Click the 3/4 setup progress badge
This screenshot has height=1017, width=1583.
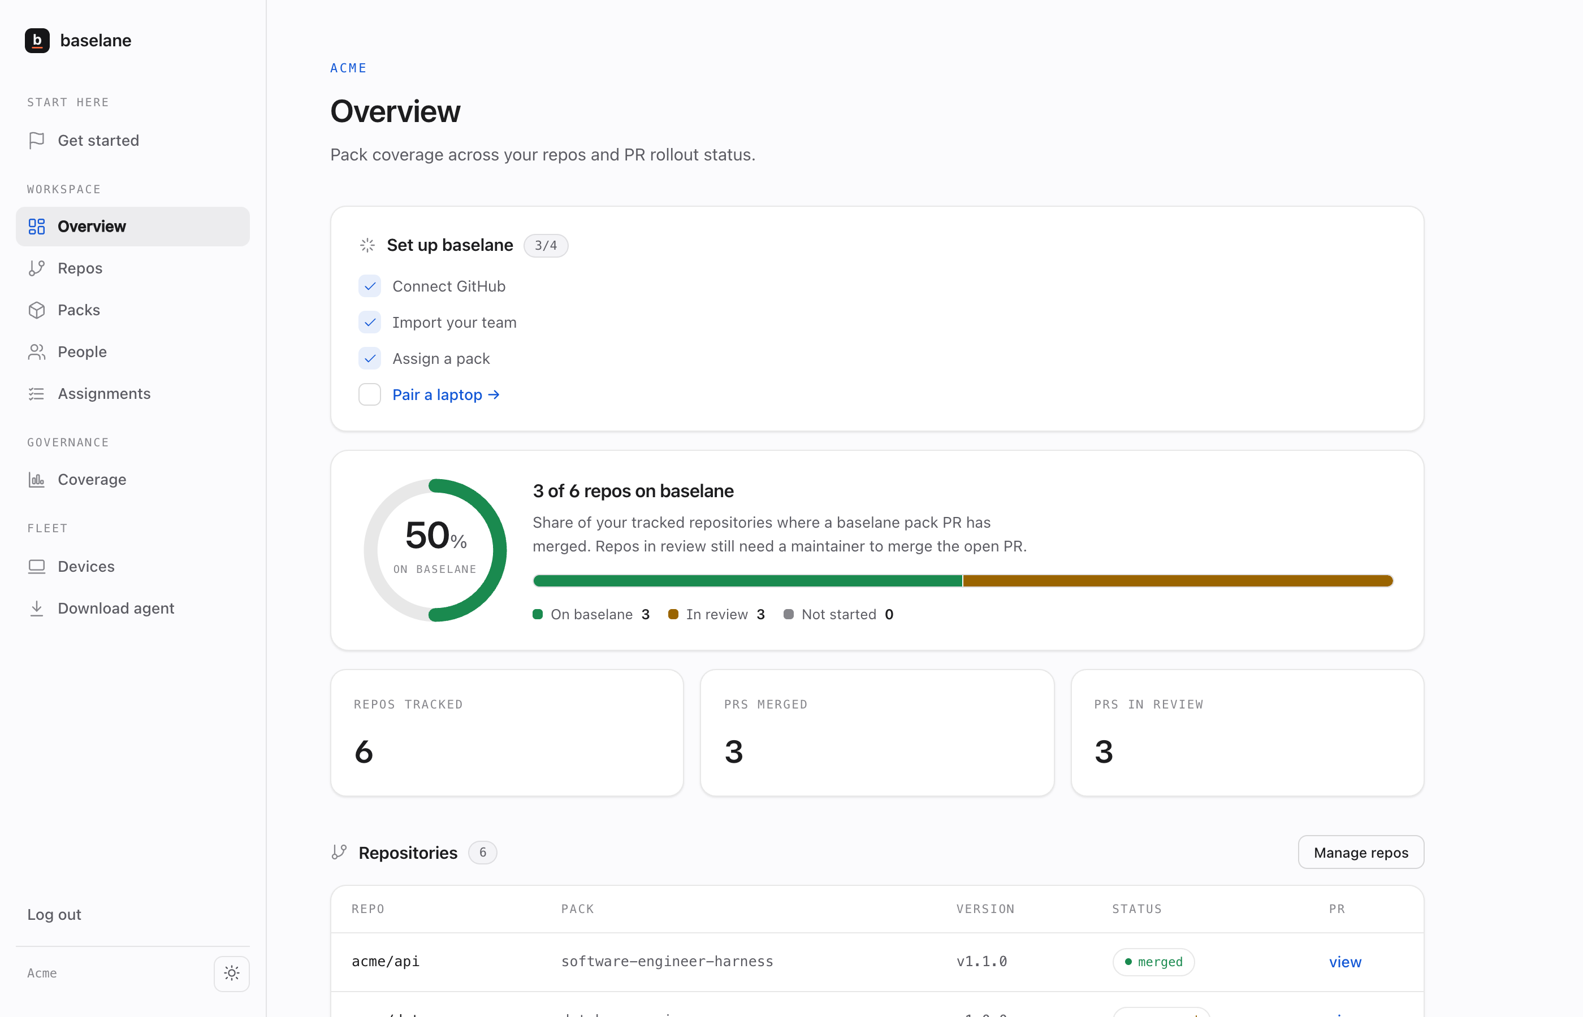tap(546, 245)
